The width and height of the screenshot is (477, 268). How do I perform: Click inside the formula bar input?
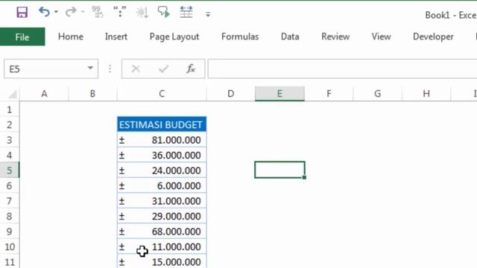point(342,69)
